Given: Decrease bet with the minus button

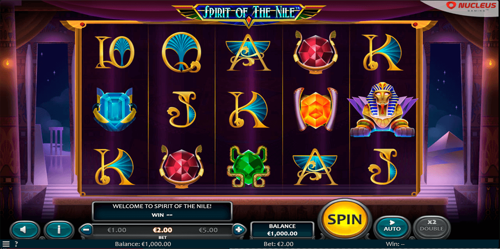Looking at the screenshot, I should click(x=85, y=229).
